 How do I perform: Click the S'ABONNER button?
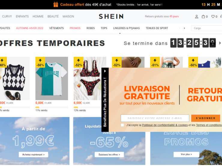pyautogui.click(x=205, y=118)
